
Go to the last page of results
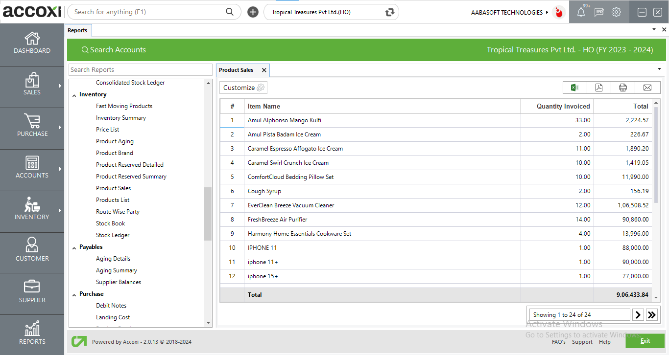(651, 315)
